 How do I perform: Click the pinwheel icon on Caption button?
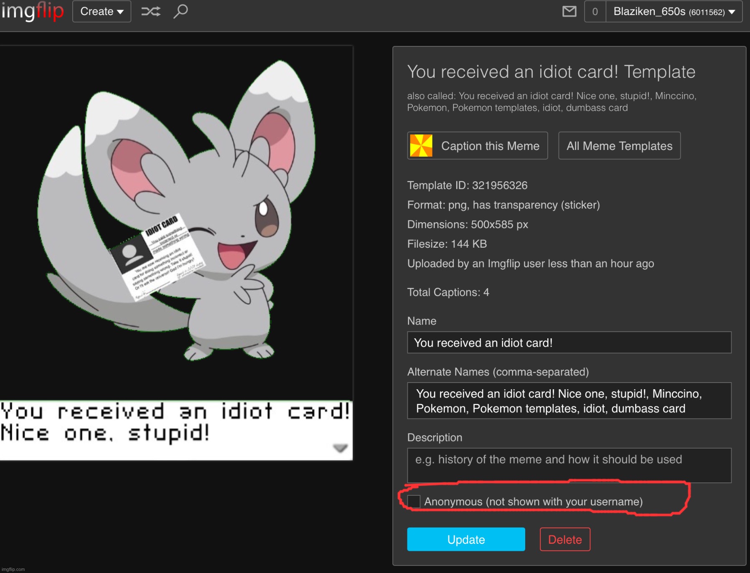click(421, 146)
